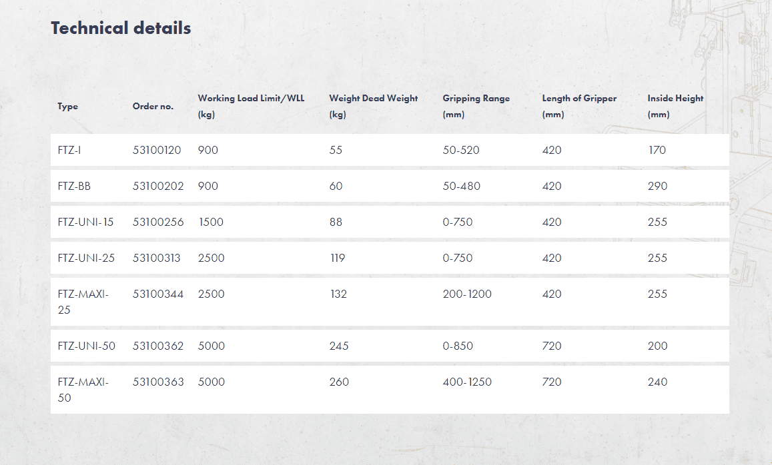Screen dimensions: 772x465
Task: Select the FTZ-BB type cell
Action: click(x=74, y=187)
